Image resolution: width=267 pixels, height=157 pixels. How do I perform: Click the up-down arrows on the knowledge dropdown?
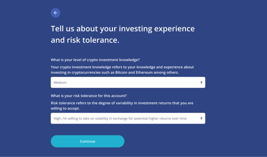click(201, 82)
